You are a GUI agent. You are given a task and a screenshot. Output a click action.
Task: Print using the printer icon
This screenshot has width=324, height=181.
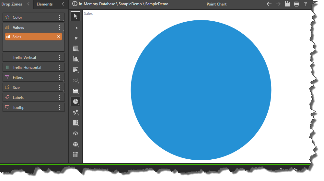[296, 4]
